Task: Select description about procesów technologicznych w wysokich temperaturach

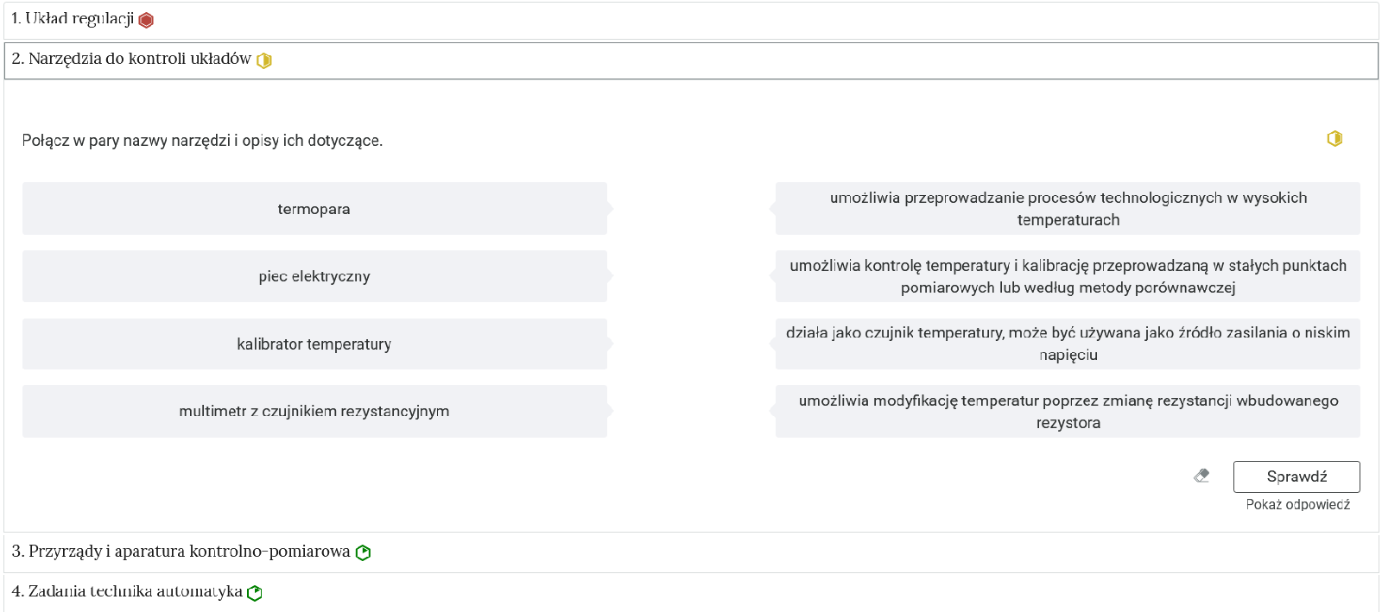Action: [x=1068, y=209]
